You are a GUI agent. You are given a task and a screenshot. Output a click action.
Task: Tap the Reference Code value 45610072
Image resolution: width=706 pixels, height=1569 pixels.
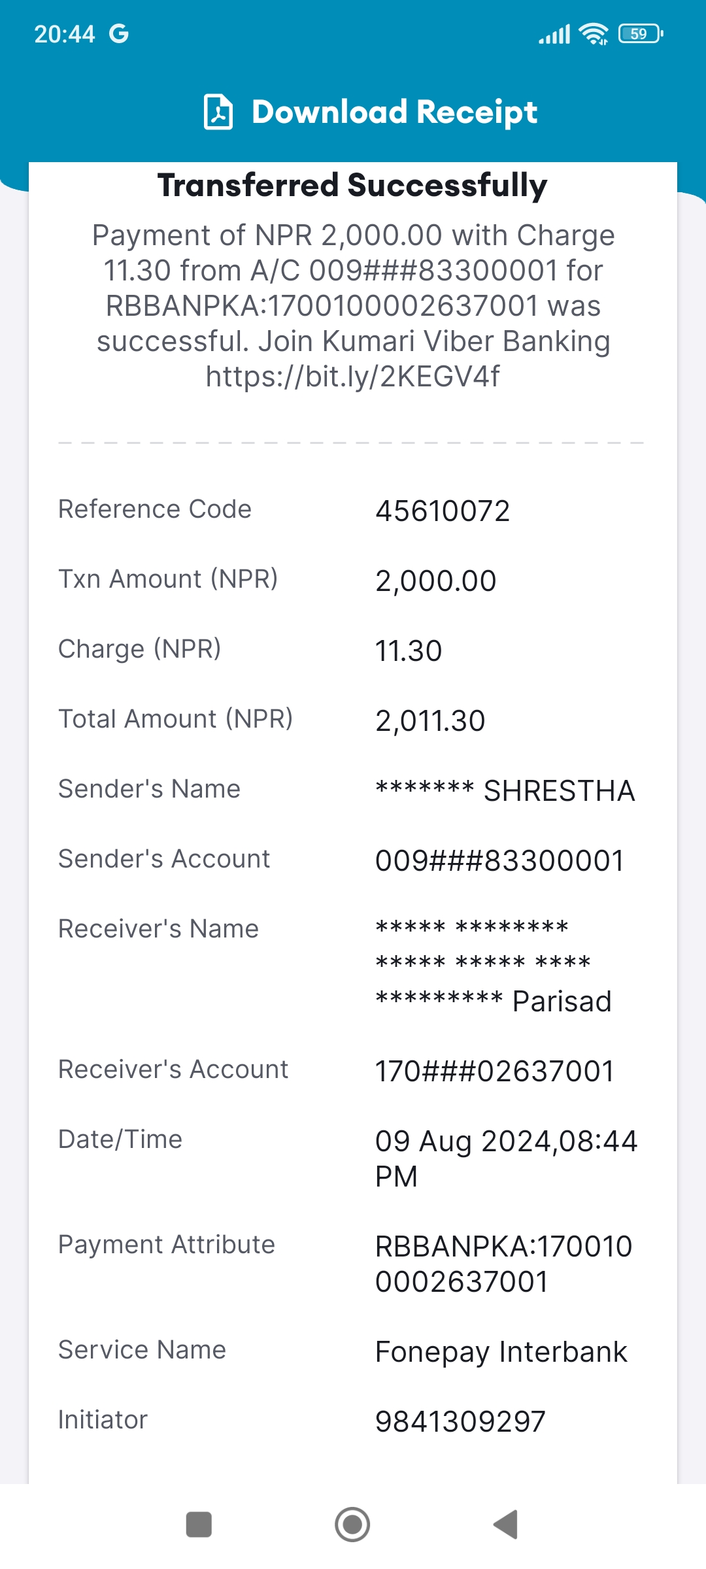point(443,511)
